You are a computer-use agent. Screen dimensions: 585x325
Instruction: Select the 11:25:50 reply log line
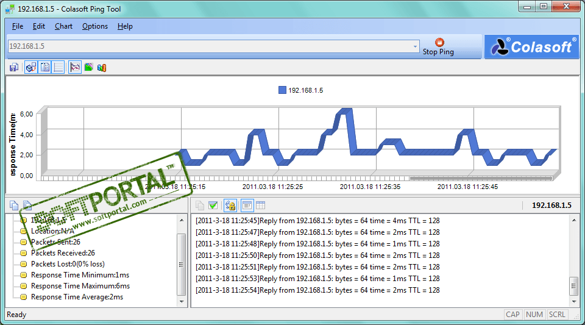(317, 255)
